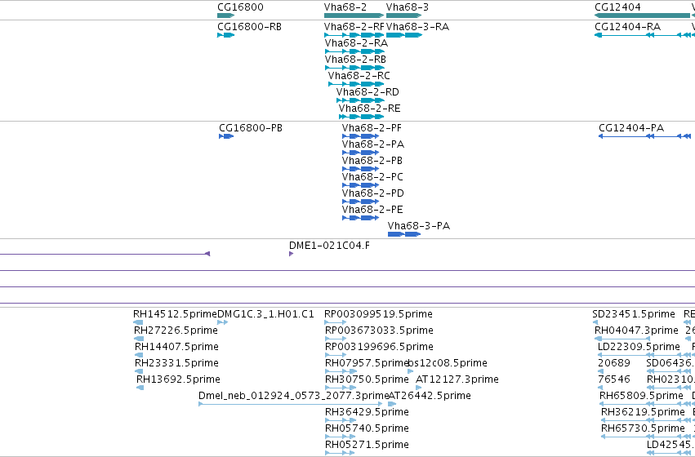Image resolution: width=695 pixels, height=457 pixels.
Task: Select EST RH05740.5prime
Action: 367,428
